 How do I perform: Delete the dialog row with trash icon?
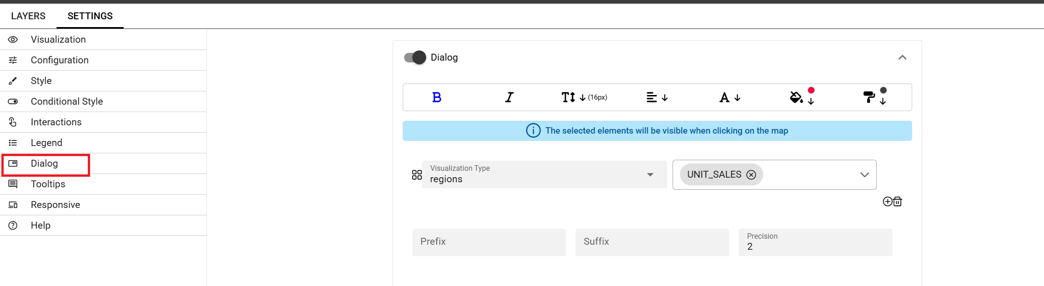coord(898,202)
